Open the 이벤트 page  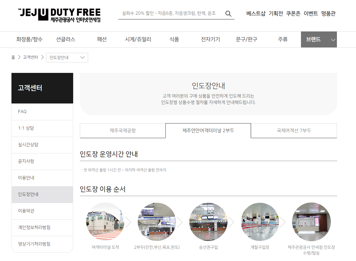tap(311, 14)
